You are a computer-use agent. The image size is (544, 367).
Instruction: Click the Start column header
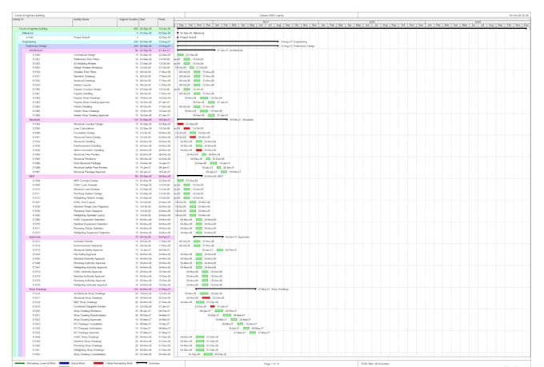(148, 22)
